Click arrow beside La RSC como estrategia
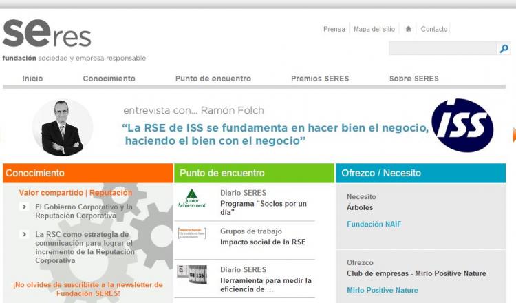 pyautogui.click(x=24, y=234)
